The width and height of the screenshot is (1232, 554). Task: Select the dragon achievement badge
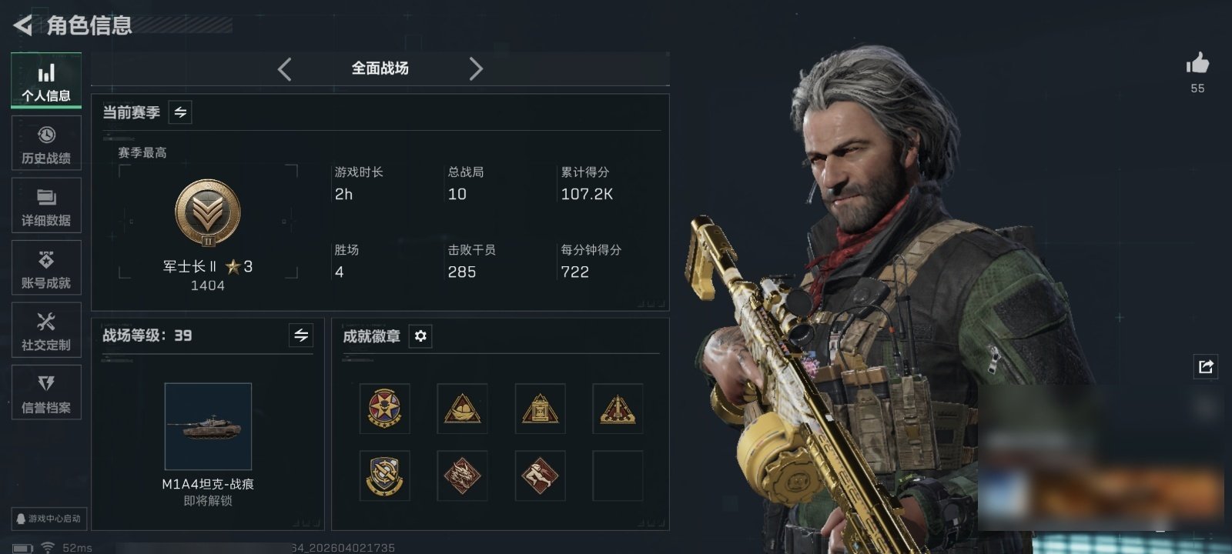tap(462, 476)
